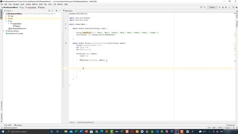Click run gutter arrow beside main method

coord(66,28)
